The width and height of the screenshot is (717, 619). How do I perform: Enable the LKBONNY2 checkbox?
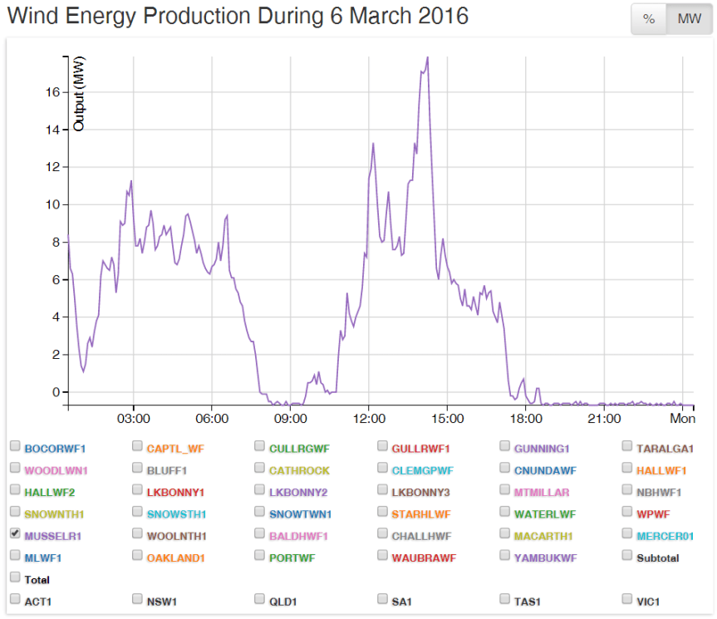[x=260, y=490]
